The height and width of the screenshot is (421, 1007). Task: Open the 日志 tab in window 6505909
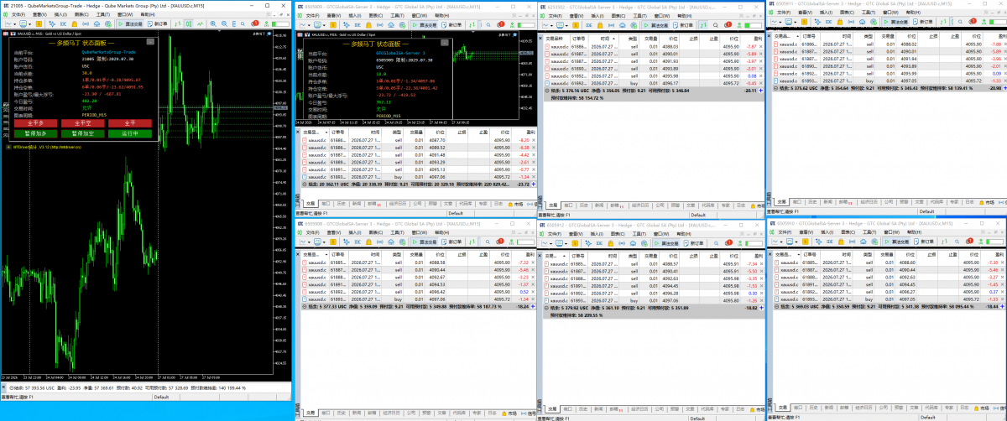498,204
